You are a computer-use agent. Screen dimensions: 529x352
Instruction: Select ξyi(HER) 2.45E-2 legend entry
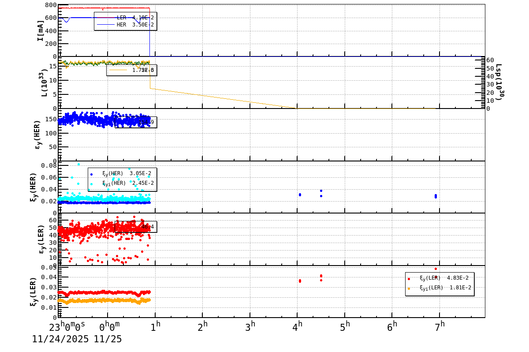(x=121, y=183)
